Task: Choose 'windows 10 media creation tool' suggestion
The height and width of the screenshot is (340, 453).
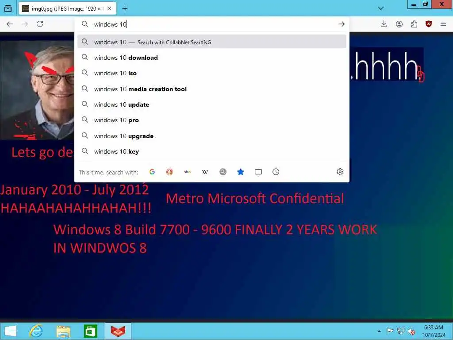Action: pyautogui.click(x=212, y=89)
